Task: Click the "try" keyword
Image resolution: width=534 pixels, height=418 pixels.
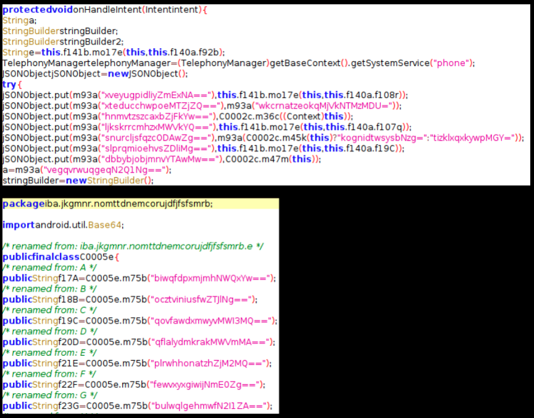Action: click(x=9, y=84)
